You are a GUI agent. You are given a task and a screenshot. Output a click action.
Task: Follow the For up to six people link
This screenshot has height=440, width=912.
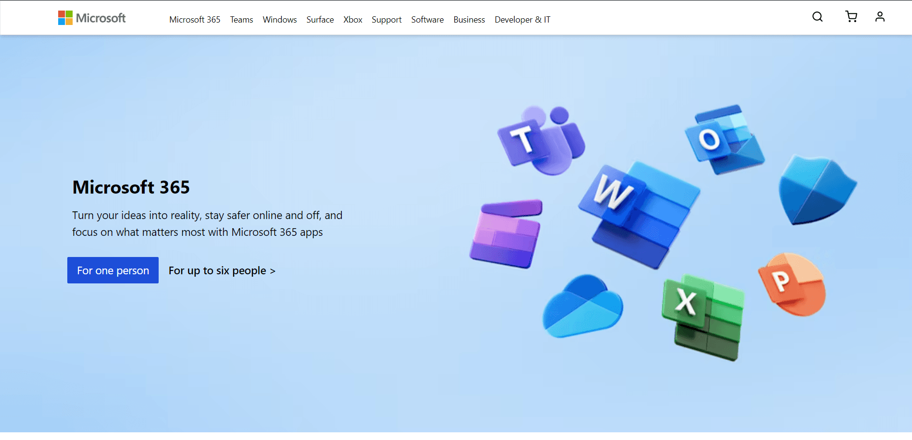[x=222, y=270]
